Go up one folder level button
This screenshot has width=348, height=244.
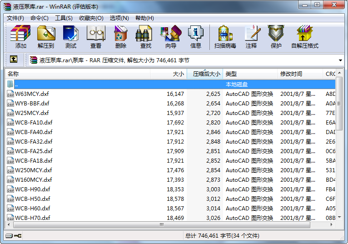[x=14, y=59]
